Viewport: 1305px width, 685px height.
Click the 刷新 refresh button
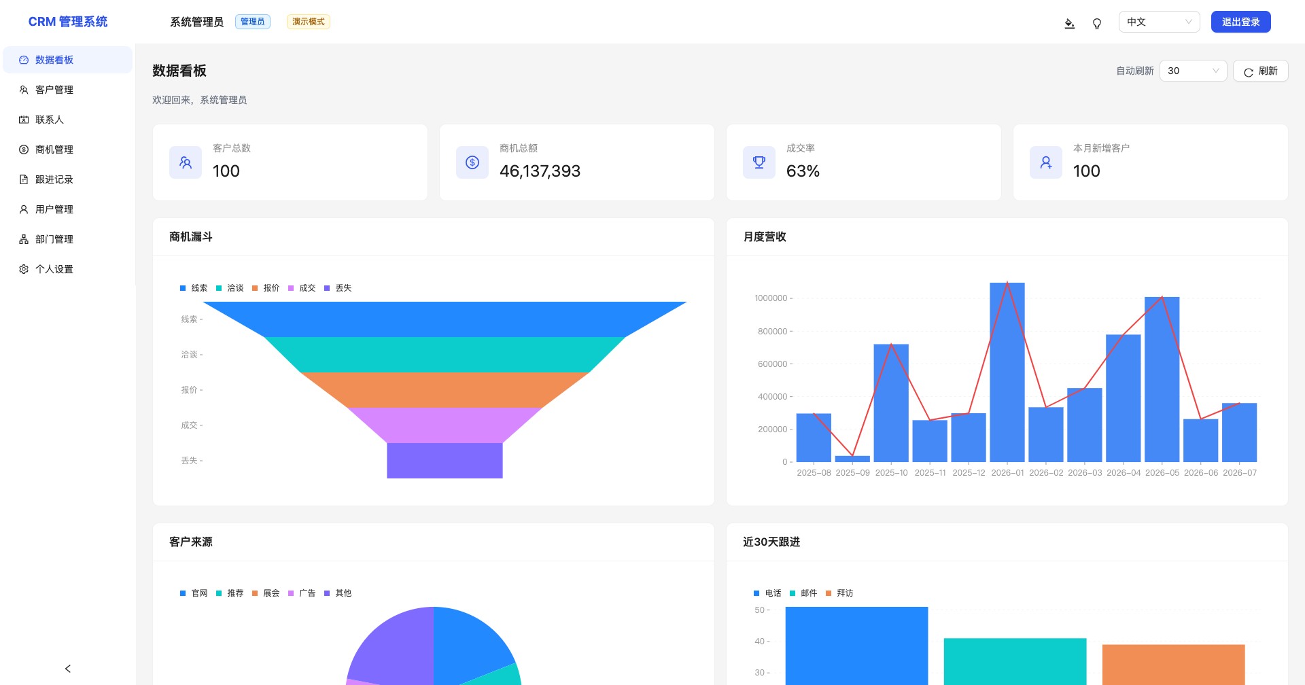1260,71
